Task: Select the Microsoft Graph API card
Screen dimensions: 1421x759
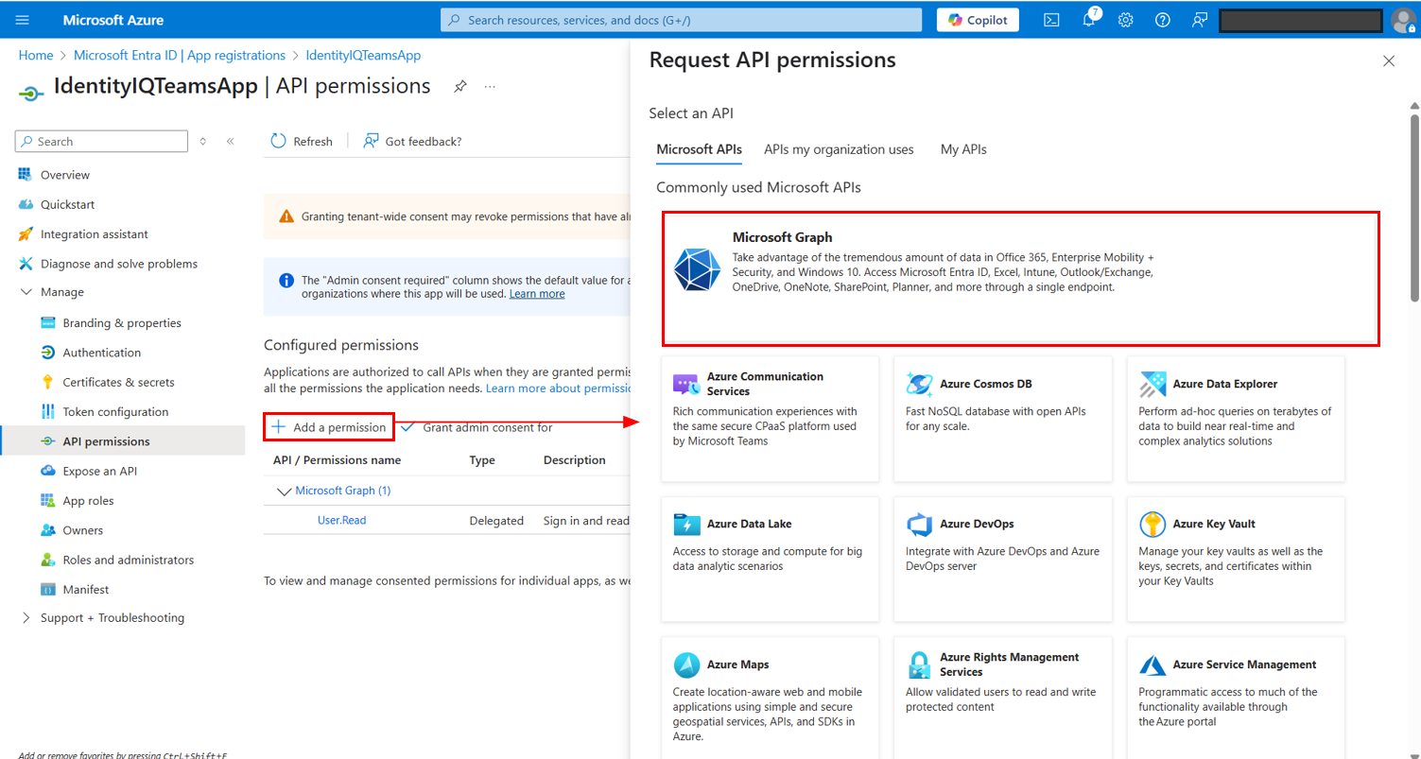Action: pos(1020,279)
